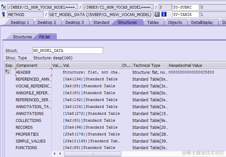Click the [29x10(168)]Standard Tab value

coord(91,141)
